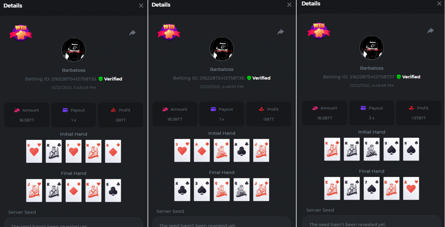Screen dimensions: 445x227
Task: Click Barbatoss avatar in left panel
Action: [x=73, y=50]
